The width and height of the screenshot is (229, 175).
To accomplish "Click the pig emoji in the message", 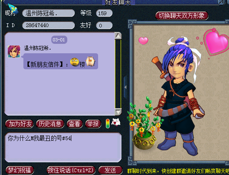I will point(90,61).
